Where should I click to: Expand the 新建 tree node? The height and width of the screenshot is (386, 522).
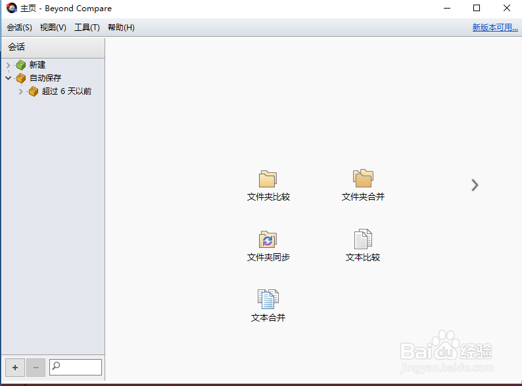(9, 65)
